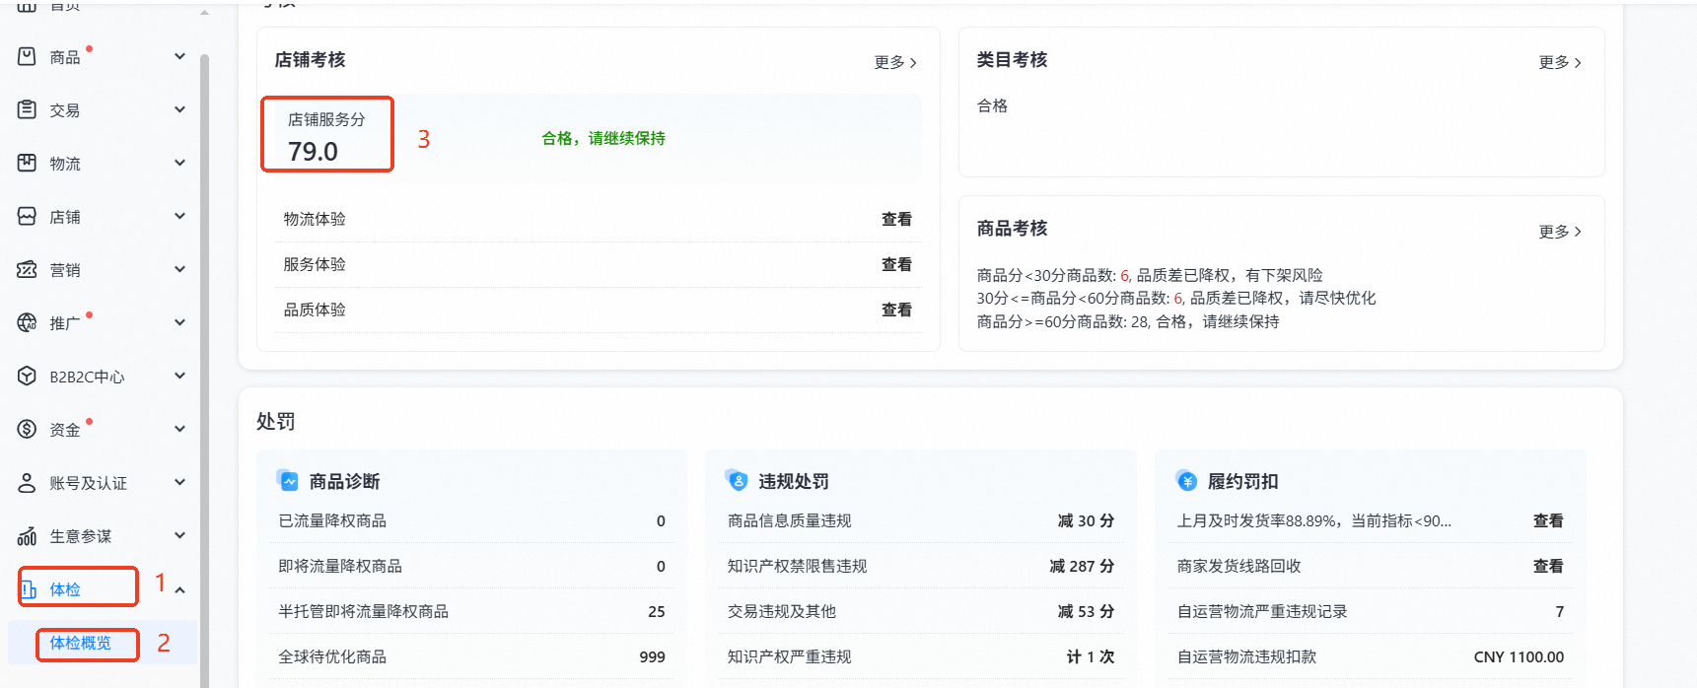
Task: Click the 店铺 store icon
Action: [x=27, y=216]
